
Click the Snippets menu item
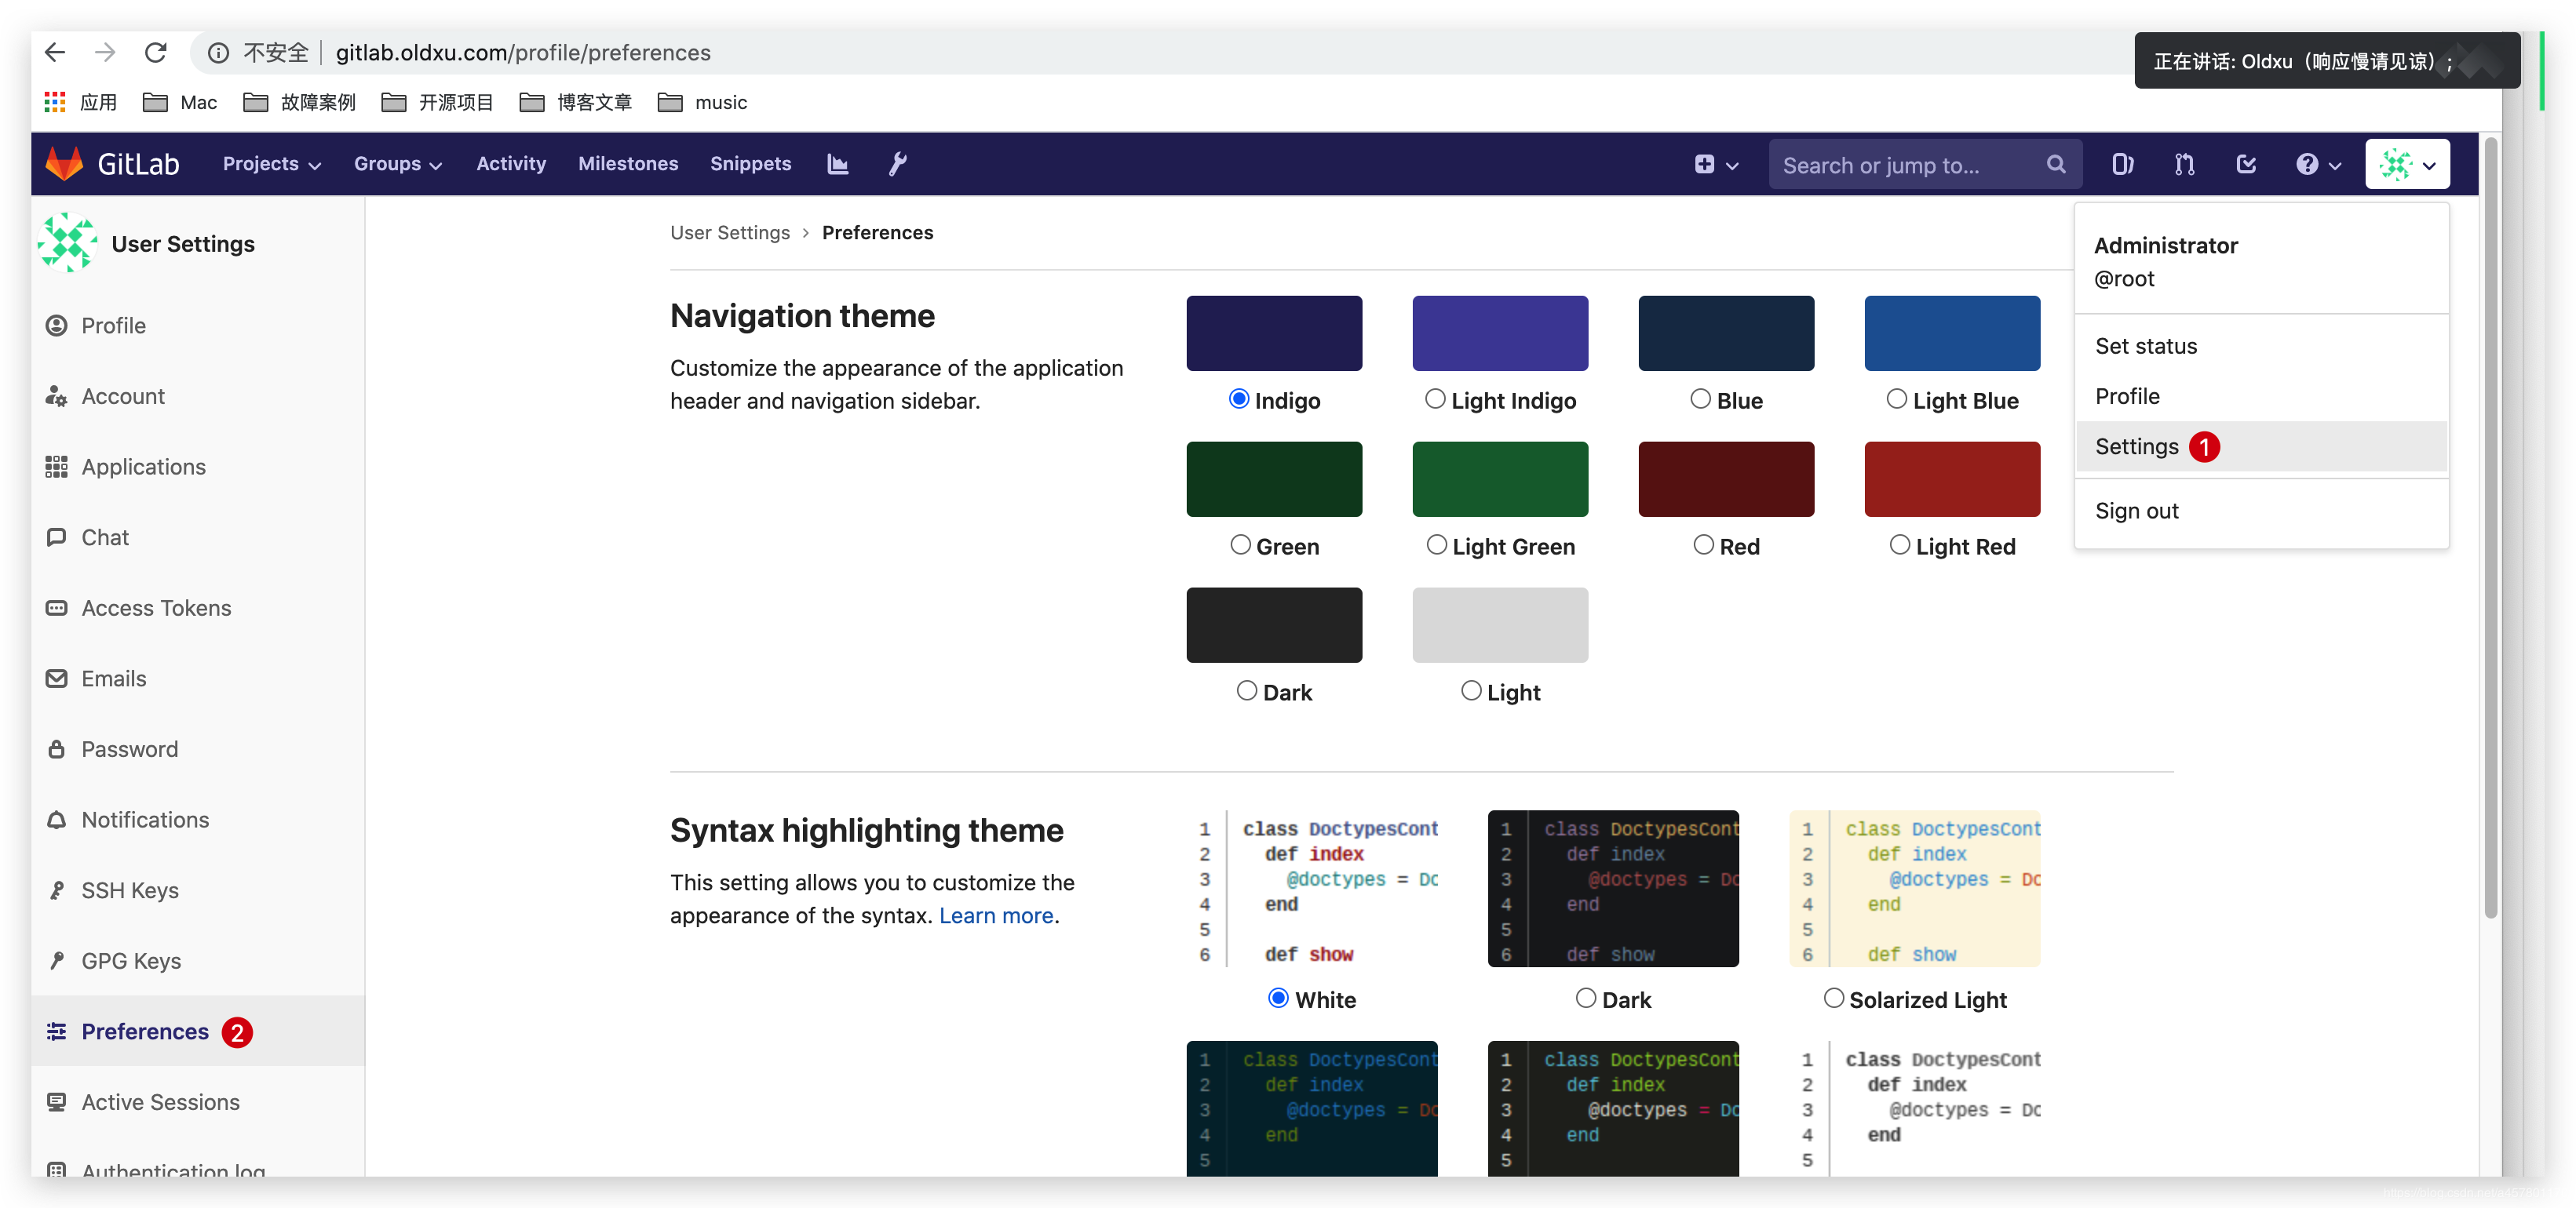tap(751, 164)
